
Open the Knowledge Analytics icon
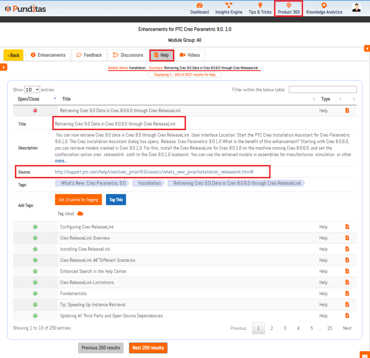tap(324, 5)
